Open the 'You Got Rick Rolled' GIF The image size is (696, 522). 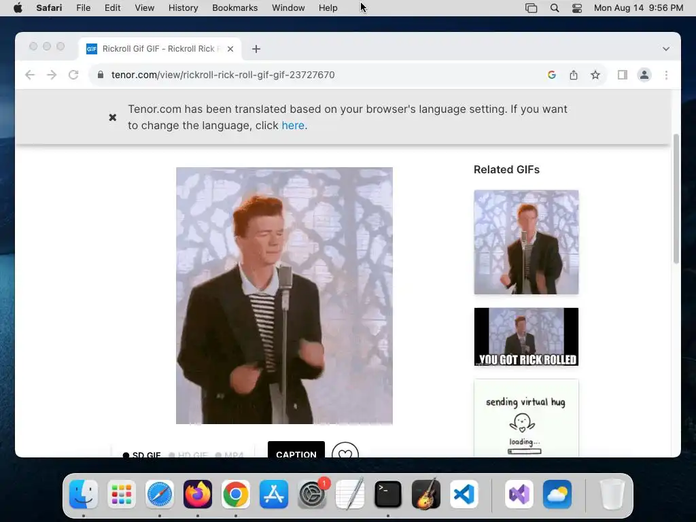(x=526, y=337)
